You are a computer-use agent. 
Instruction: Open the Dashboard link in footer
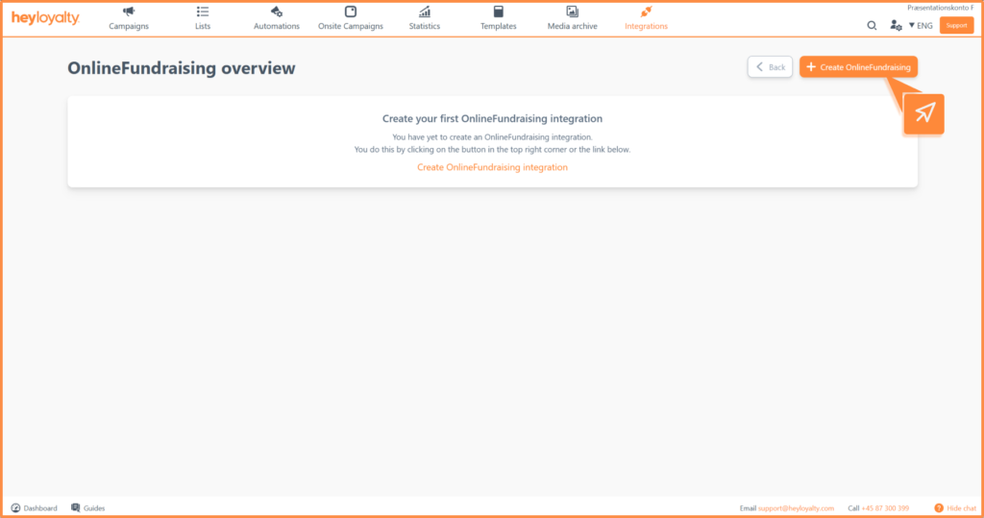pos(34,508)
